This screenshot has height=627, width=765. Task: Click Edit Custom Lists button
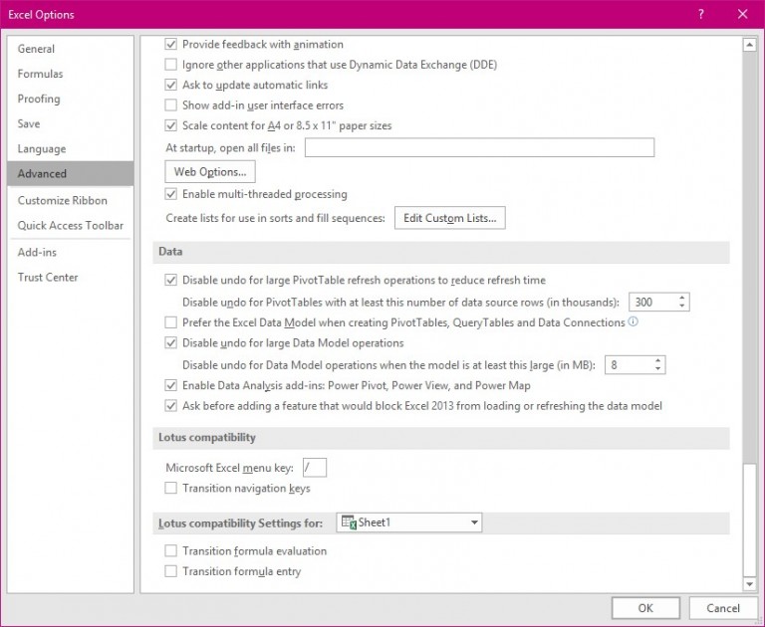450,218
